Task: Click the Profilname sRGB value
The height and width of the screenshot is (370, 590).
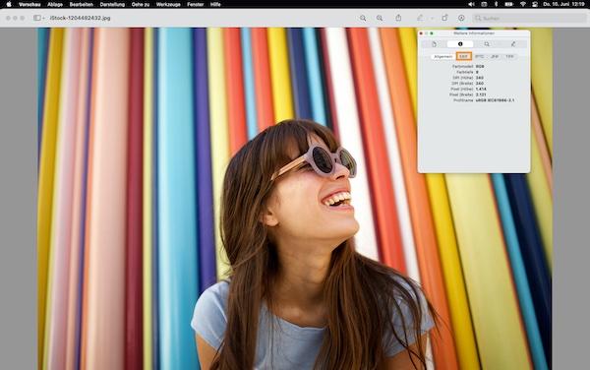Action: point(495,100)
